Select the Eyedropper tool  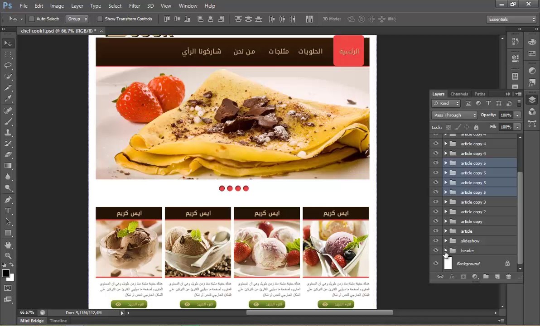[8, 99]
